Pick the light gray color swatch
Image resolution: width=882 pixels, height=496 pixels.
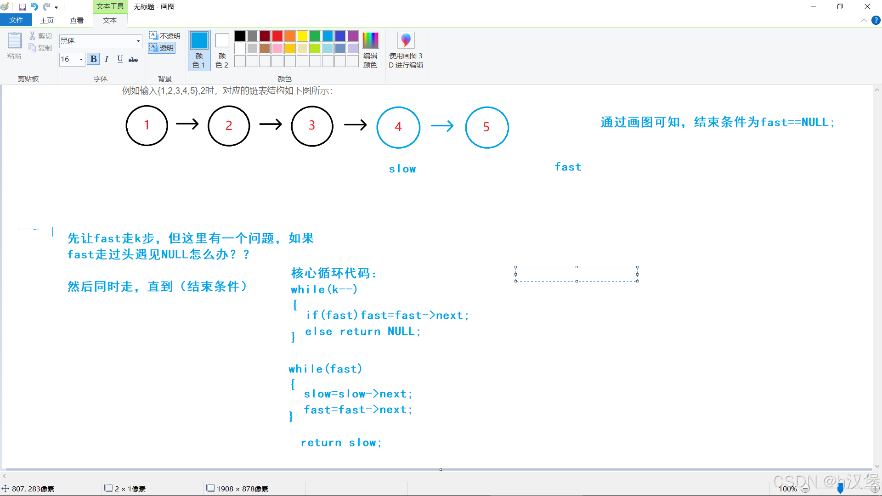[x=252, y=48]
